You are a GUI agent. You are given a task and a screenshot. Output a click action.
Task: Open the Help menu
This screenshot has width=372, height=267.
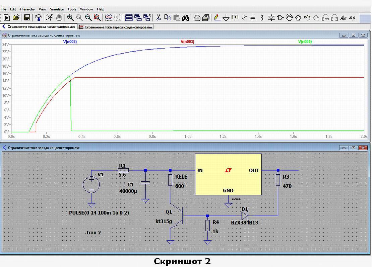point(100,9)
